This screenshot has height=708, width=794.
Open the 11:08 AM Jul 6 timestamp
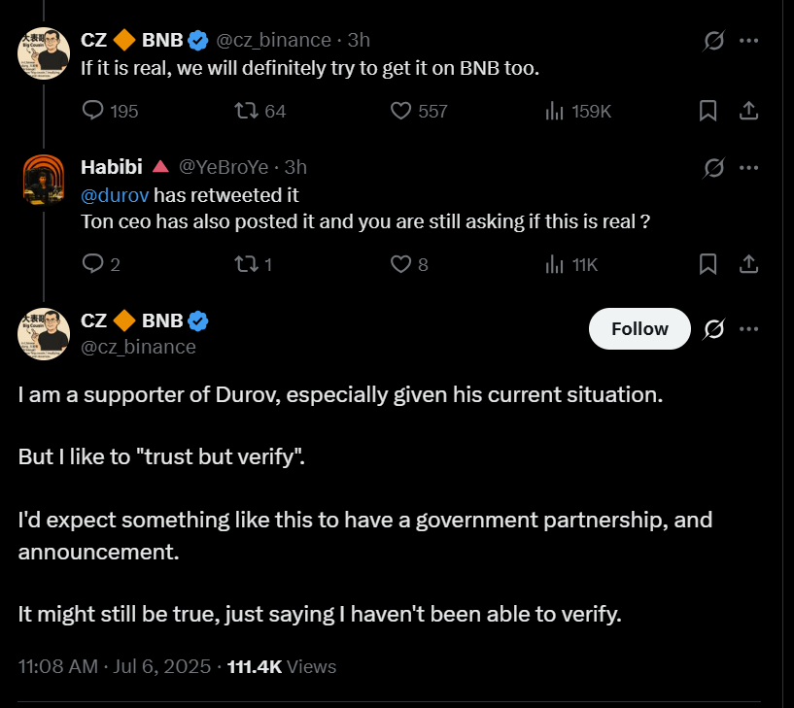pos(115,666)
